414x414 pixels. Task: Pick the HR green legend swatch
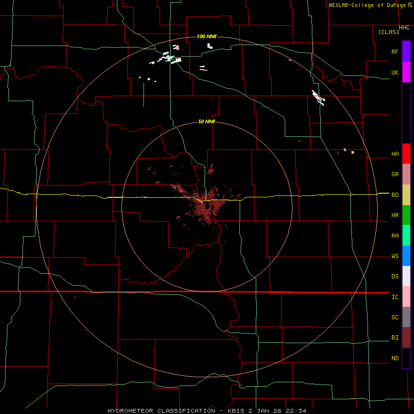tap(406, 215)
